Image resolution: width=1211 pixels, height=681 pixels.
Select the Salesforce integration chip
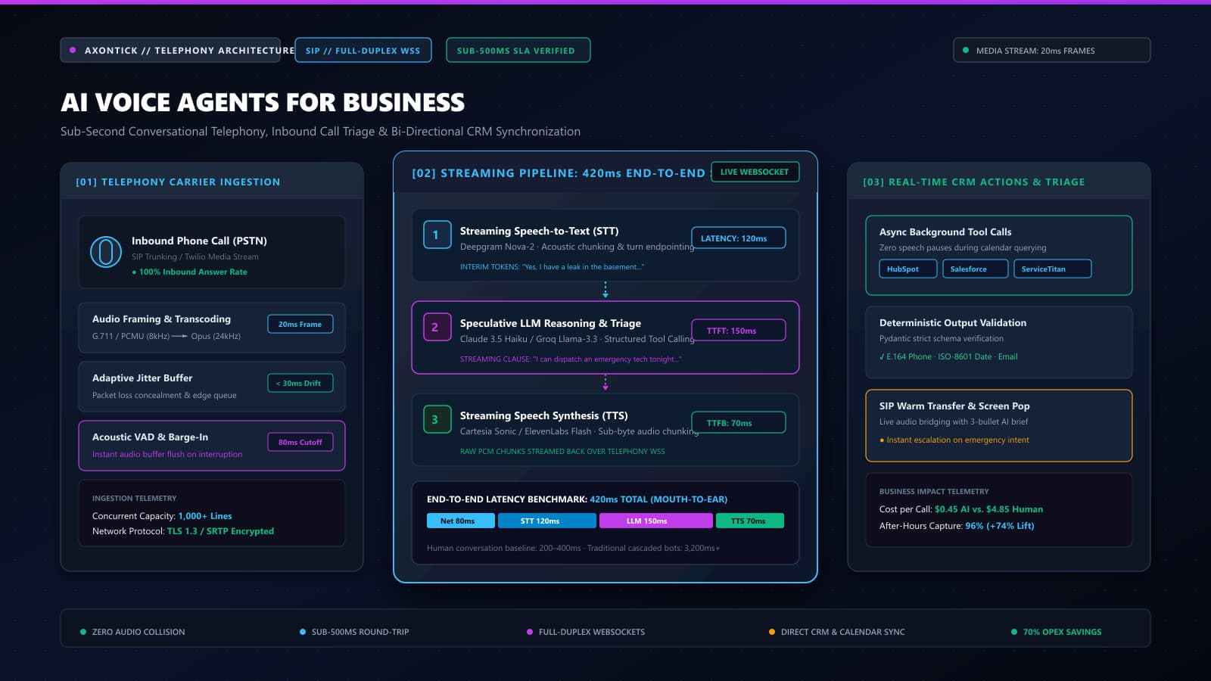coord(976,269)
